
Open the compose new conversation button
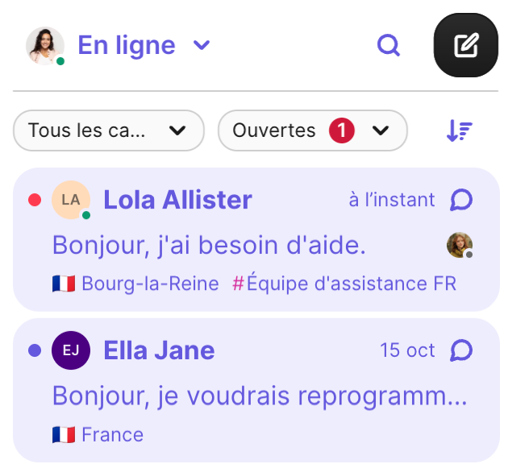(465, 46)
